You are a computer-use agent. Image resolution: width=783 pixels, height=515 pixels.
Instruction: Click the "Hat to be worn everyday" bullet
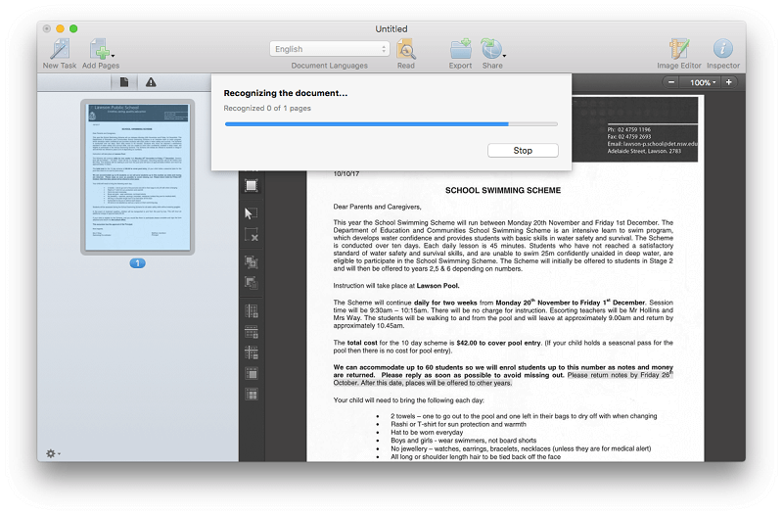coord(427,432)
